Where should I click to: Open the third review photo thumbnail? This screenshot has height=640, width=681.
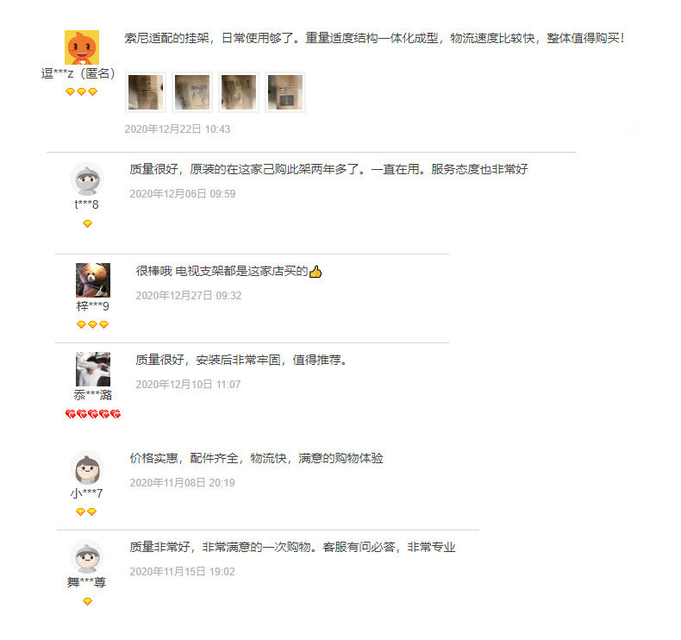click(x=239, y=92)
